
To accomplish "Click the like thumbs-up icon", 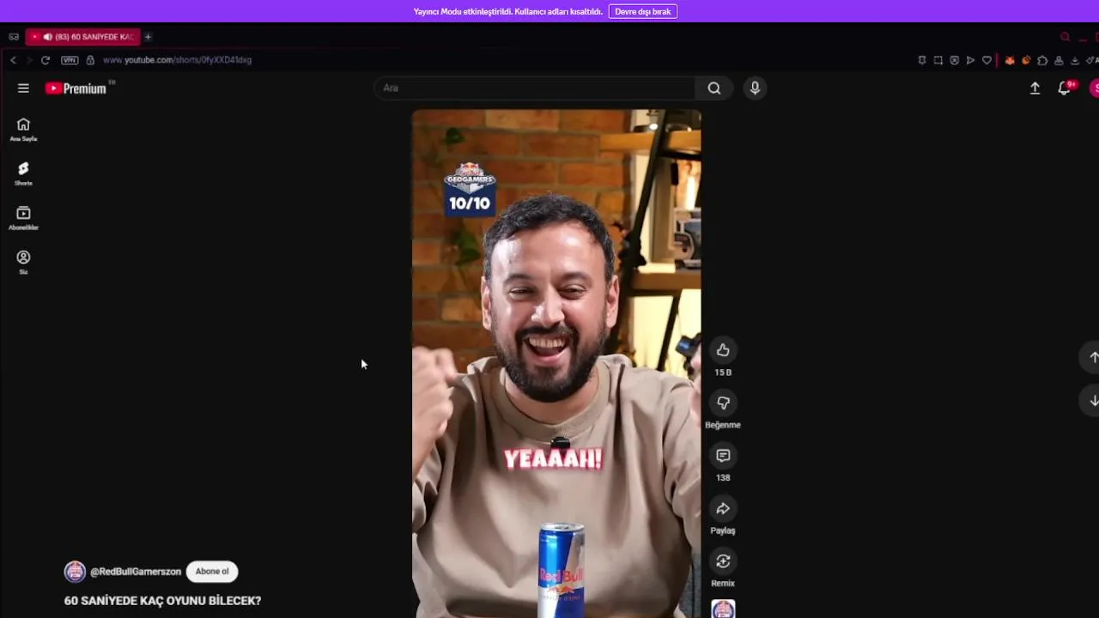I will point(723,350).
